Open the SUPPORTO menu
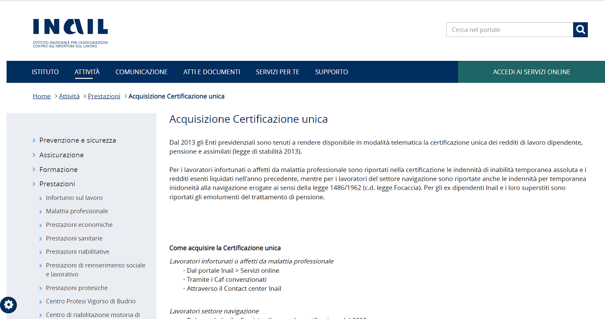 [x=331, y=71]
